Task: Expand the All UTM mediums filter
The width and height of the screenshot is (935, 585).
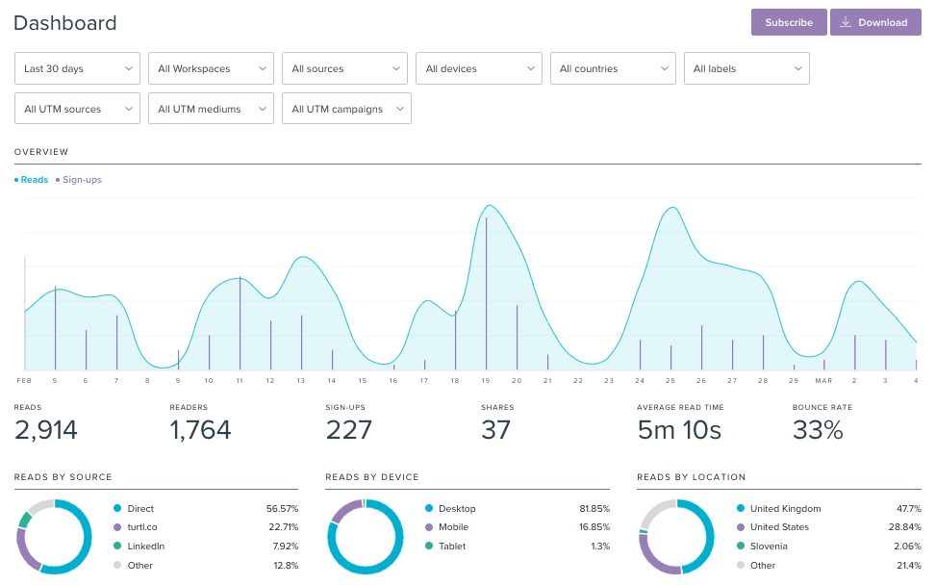Action: (x=212, y=109)
